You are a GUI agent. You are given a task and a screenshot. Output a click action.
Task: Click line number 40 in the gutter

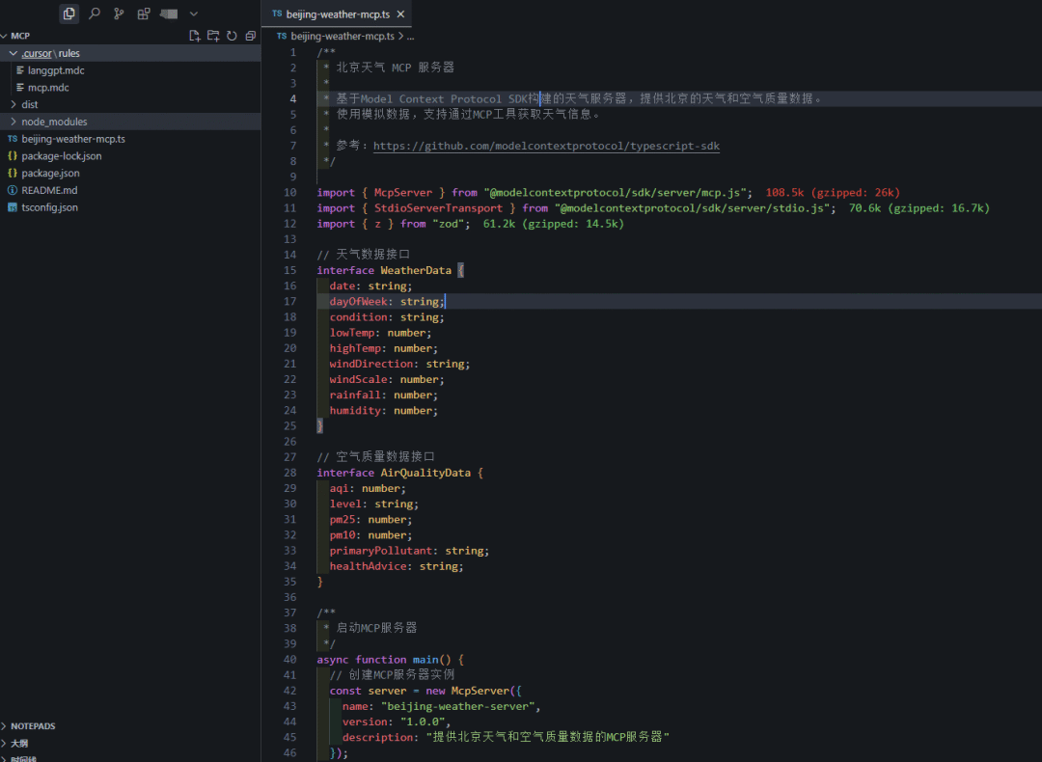tap(289, 660)
